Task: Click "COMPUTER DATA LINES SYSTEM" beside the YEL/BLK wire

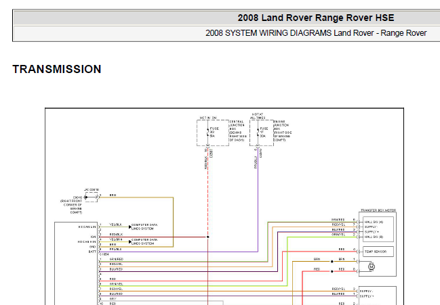Action: pos(144,227)
